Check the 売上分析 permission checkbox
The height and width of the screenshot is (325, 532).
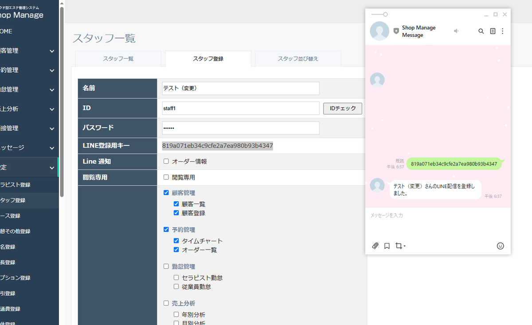tap(166, 303)
